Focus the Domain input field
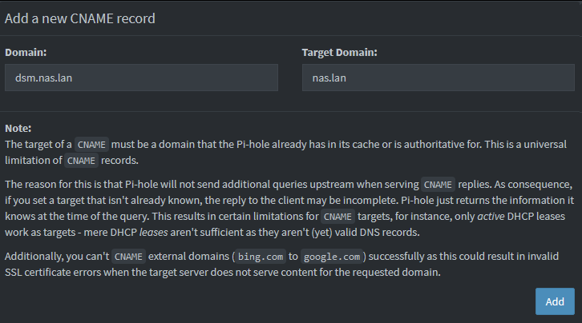The height and width of the screenshot is (323, 582). click(x=141, y=78)
